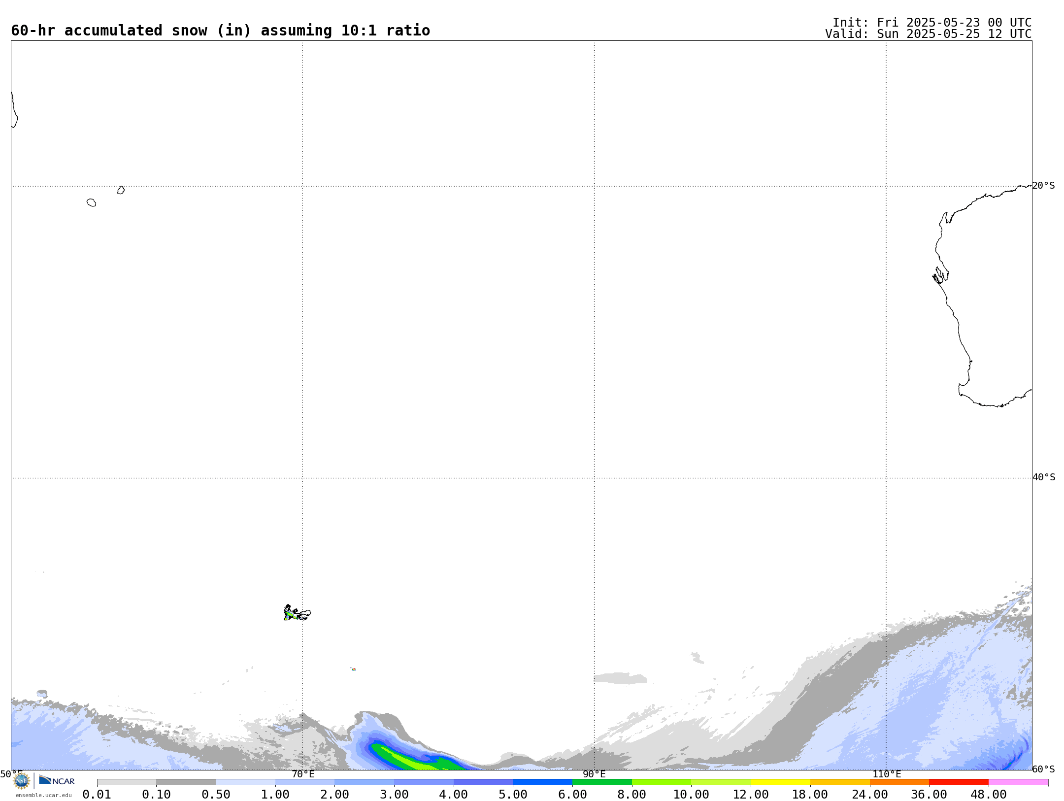Click the Init time label text
The image size is (1064, 801).
coord(932,23)
